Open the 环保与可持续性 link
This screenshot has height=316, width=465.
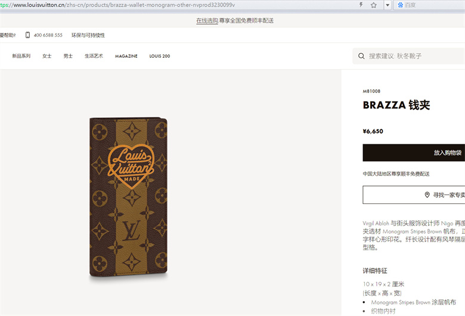tap(88, 35)
